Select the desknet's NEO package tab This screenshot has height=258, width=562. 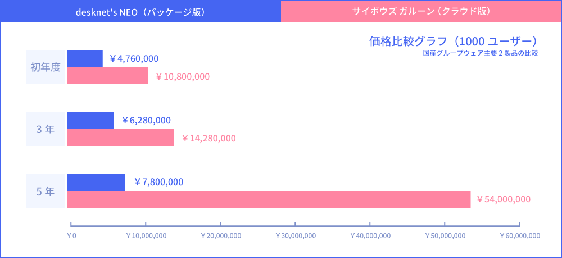[x=140, y=12]
